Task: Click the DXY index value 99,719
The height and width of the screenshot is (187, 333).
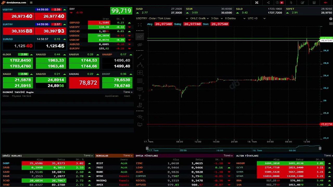Action: 121,11
